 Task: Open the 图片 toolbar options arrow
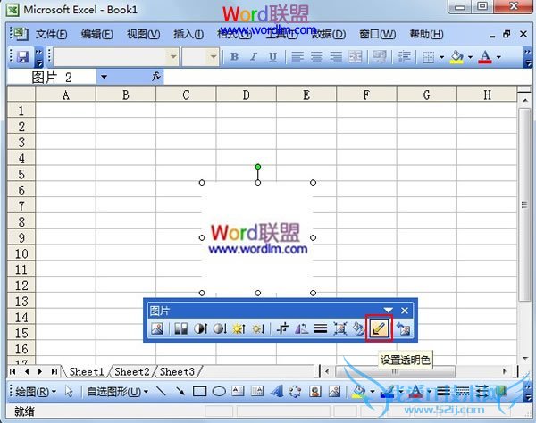point(388,311)
